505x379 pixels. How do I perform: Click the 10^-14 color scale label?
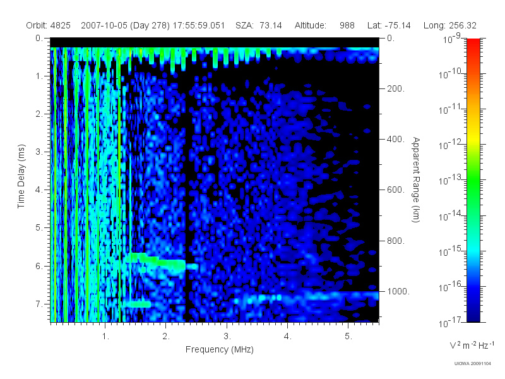(451, 216)
